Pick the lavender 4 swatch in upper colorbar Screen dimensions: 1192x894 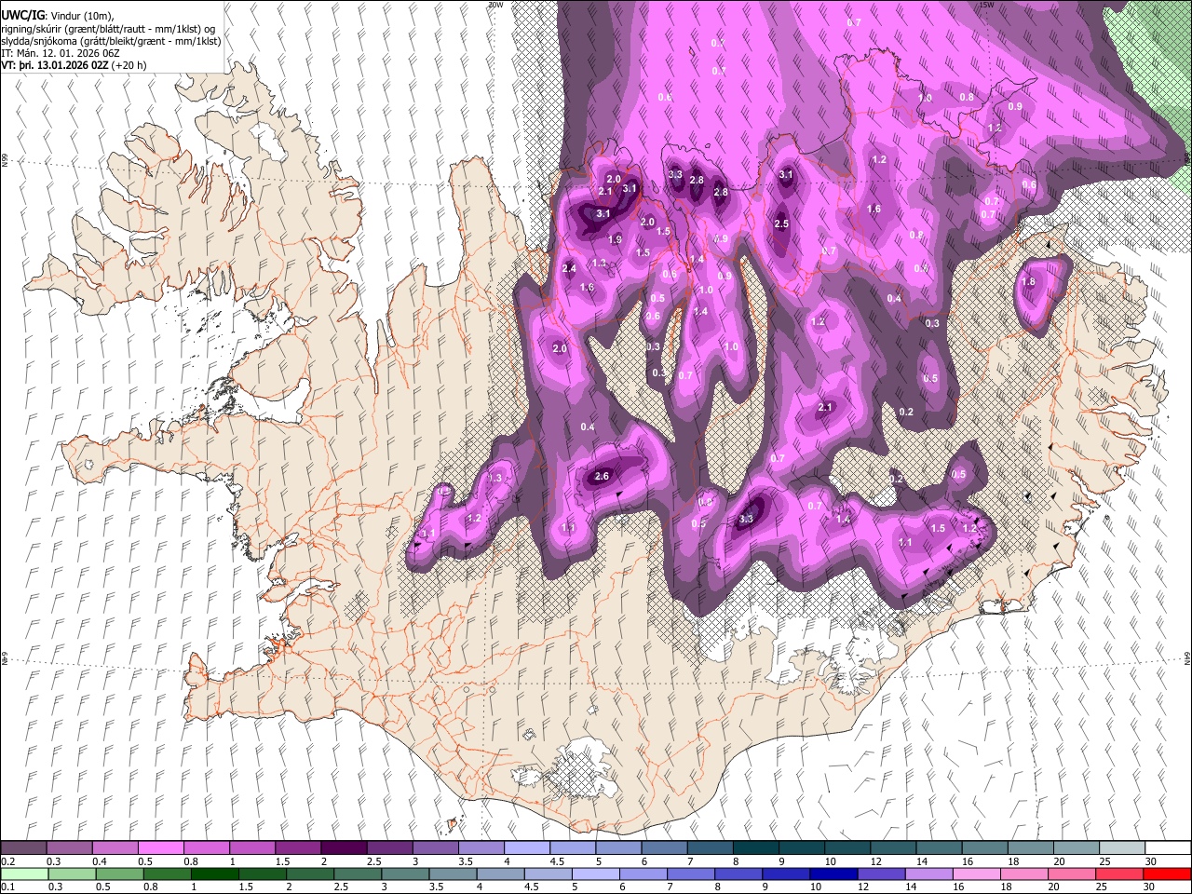click(526, 848)
